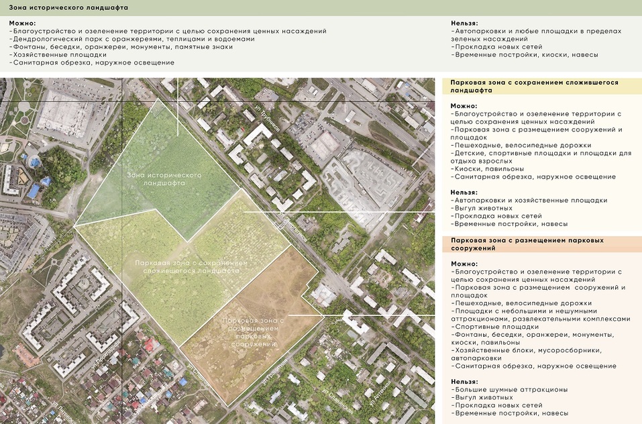Click 'Нельзя:' heading in the top right section
The image size is (642, 424).
tap(464, 23)
